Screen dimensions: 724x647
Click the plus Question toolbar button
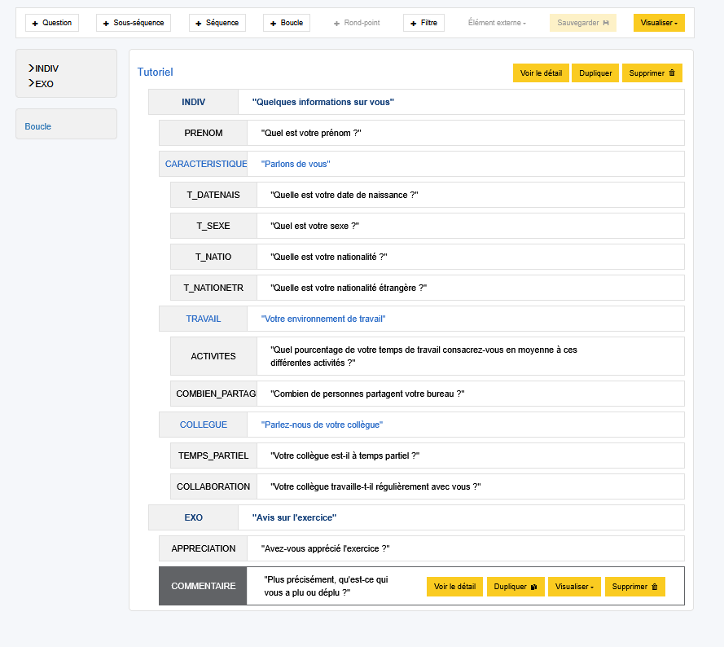click(x=52, y=23)
